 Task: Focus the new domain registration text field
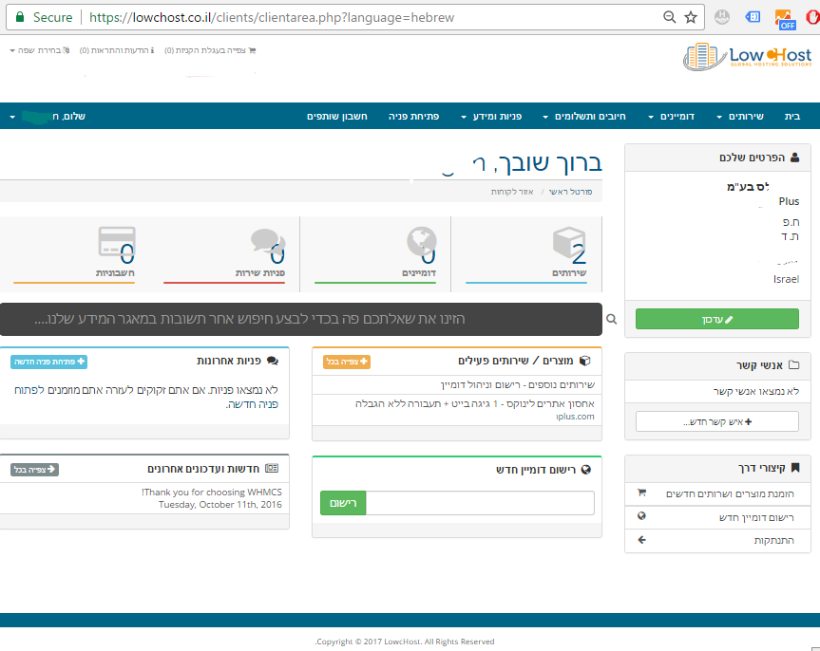coord(480,503)
